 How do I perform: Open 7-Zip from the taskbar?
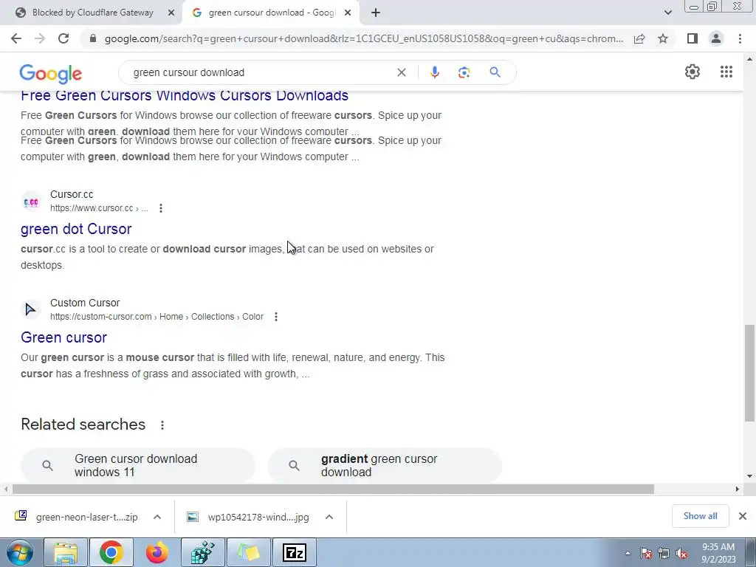point(294,552)
